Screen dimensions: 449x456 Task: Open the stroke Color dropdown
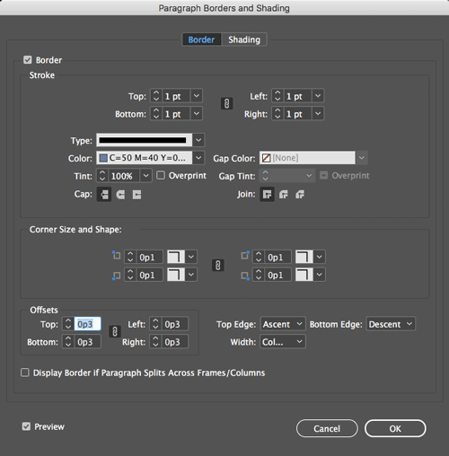tap(198, 158)
